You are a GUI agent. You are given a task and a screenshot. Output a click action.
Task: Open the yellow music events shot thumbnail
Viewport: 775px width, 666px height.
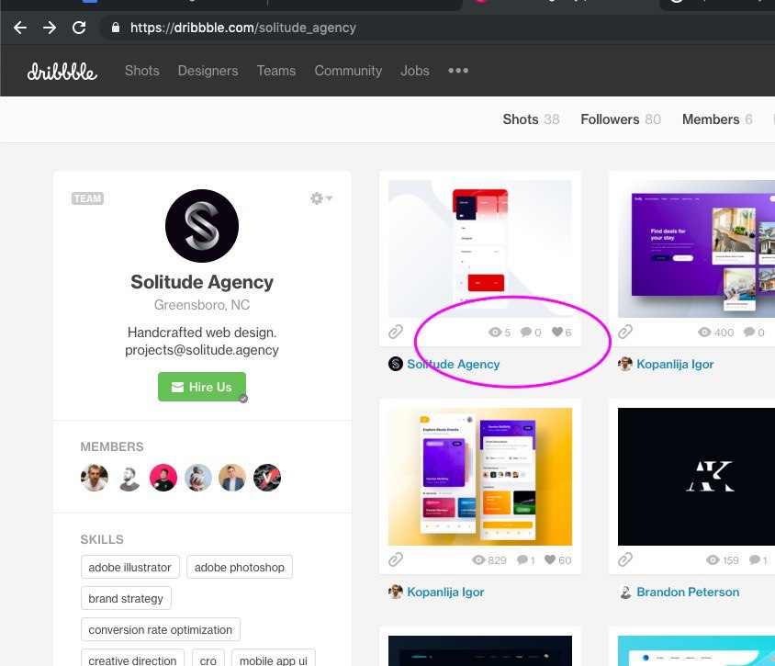pyautogui.click(x=480, y=477)
